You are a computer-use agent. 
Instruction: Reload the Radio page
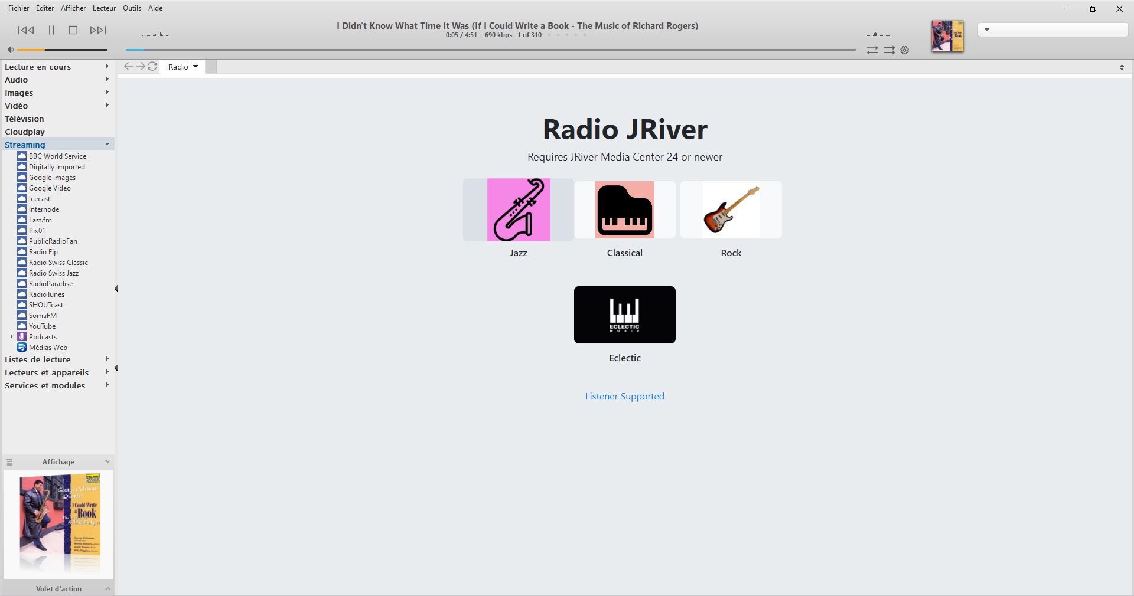point(152,67)
